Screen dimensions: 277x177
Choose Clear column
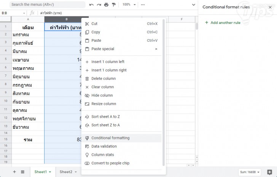[x=121, y=87]
